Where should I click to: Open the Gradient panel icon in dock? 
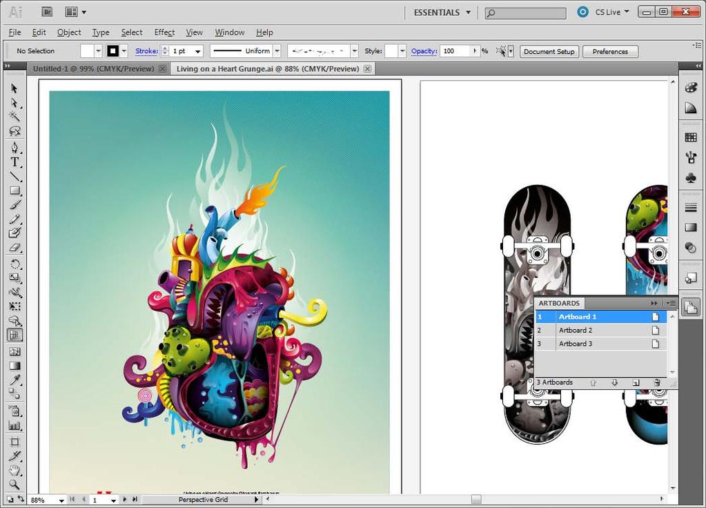point(691,228)
